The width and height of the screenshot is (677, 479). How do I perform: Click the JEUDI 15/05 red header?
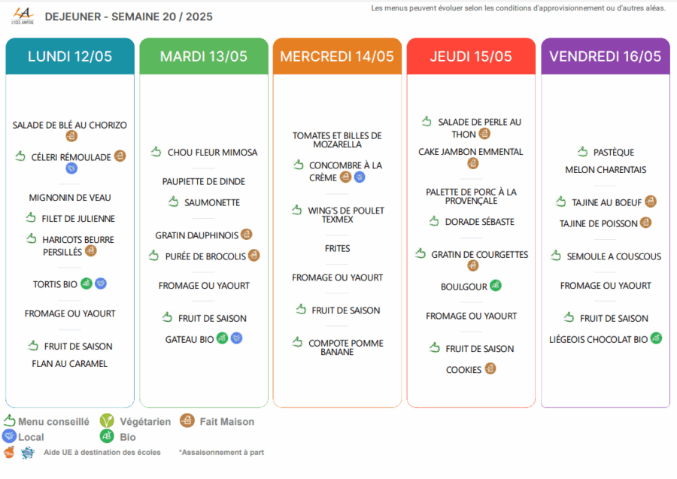471,56
